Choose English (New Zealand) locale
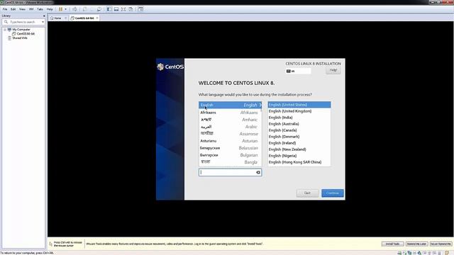The image size is (454, 255). click(299, 149)
